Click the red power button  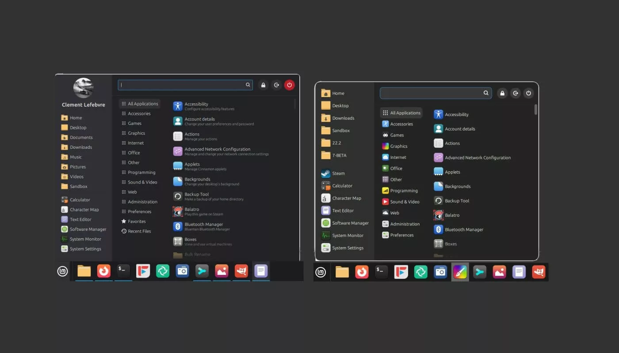point(289,85)
